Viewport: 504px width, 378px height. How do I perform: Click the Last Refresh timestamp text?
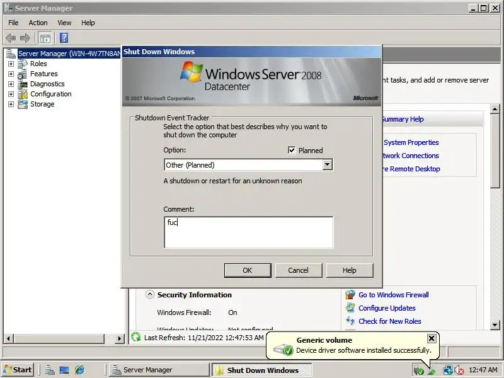(x=203, y=338)
